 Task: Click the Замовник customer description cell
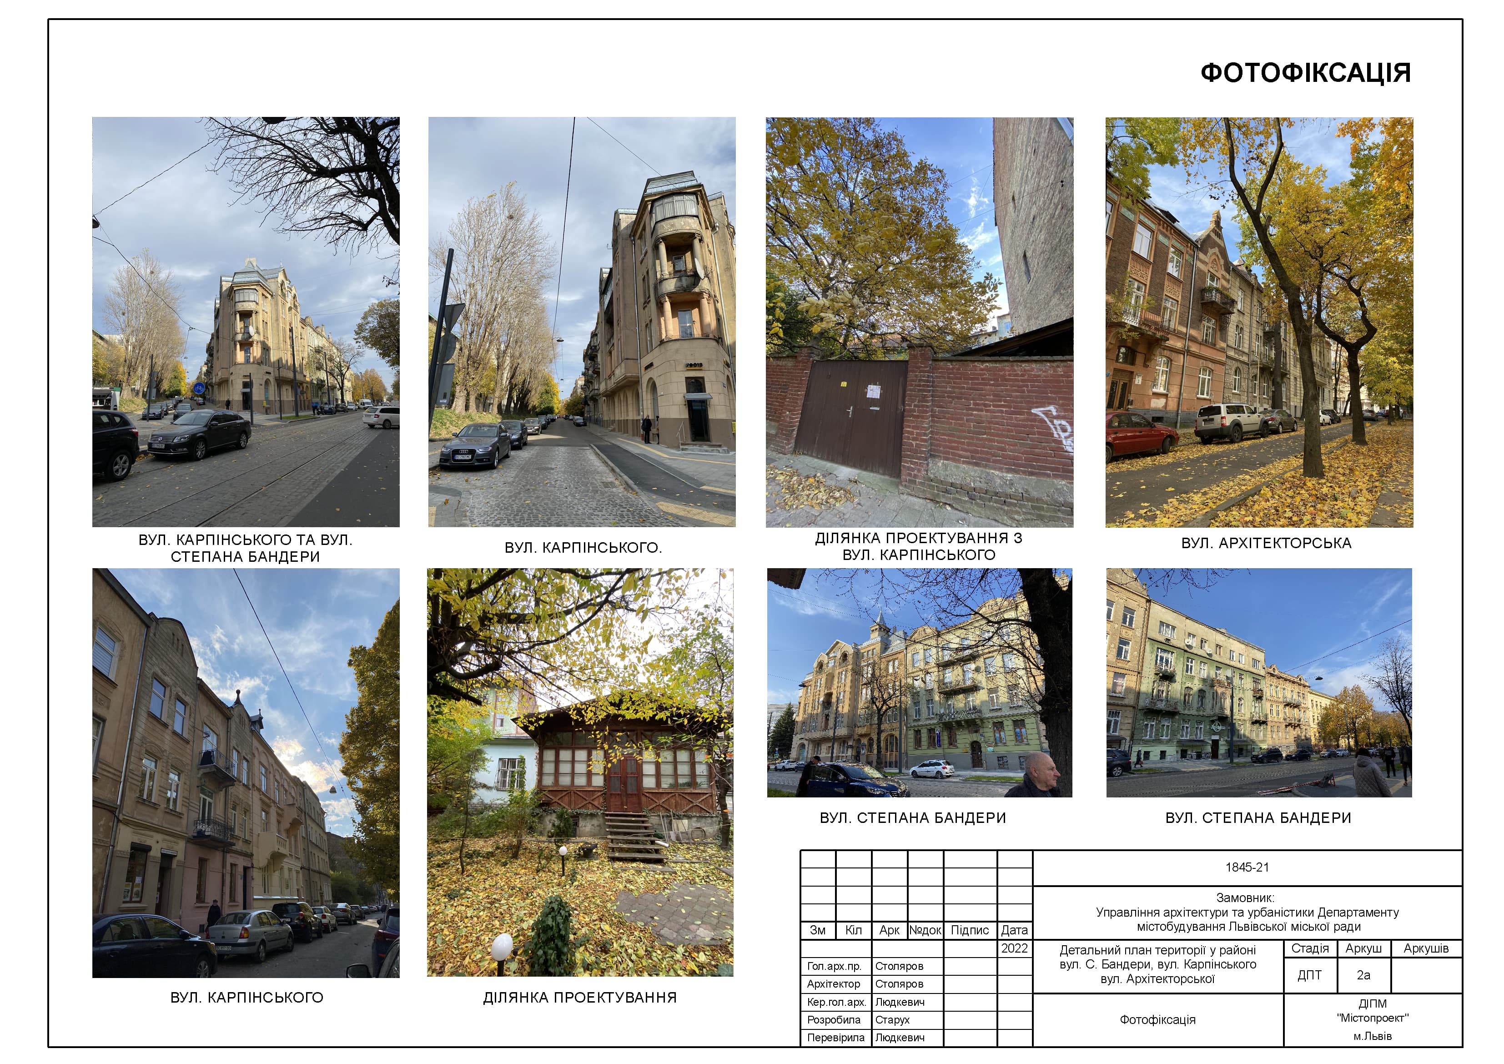[1247, 912]
